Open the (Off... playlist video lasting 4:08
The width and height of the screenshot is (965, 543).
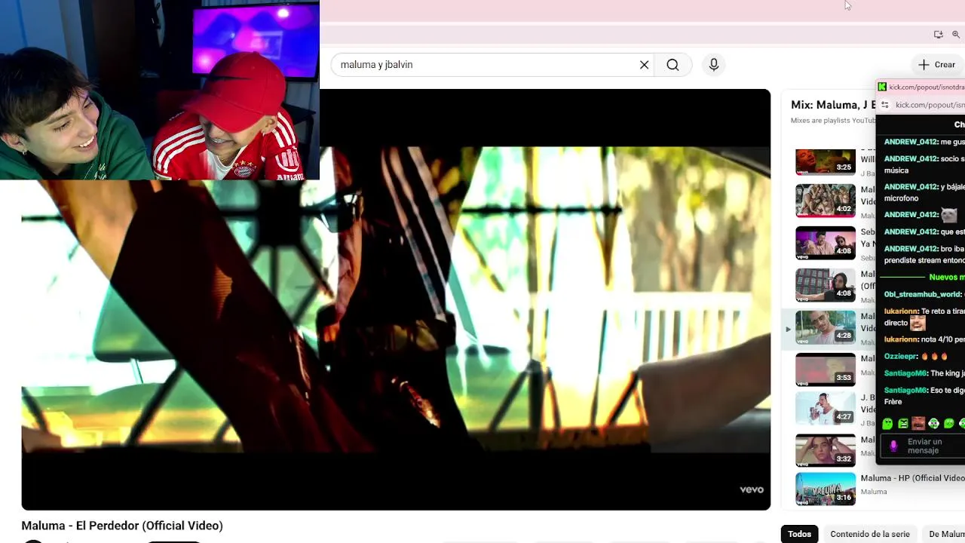[826, 285]
